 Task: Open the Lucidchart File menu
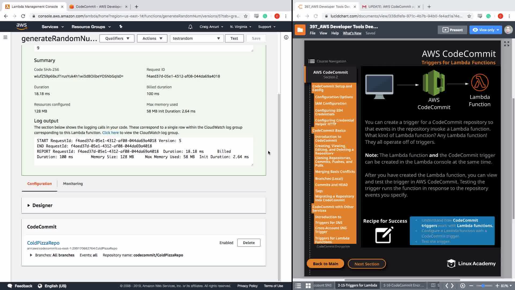312,33
